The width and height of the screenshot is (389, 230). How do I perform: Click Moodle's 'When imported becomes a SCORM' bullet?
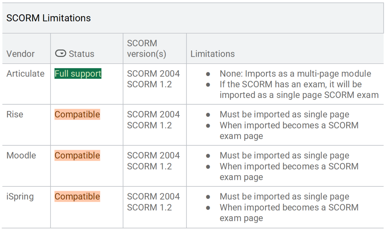pyautogui.click(x=289, y=172)
